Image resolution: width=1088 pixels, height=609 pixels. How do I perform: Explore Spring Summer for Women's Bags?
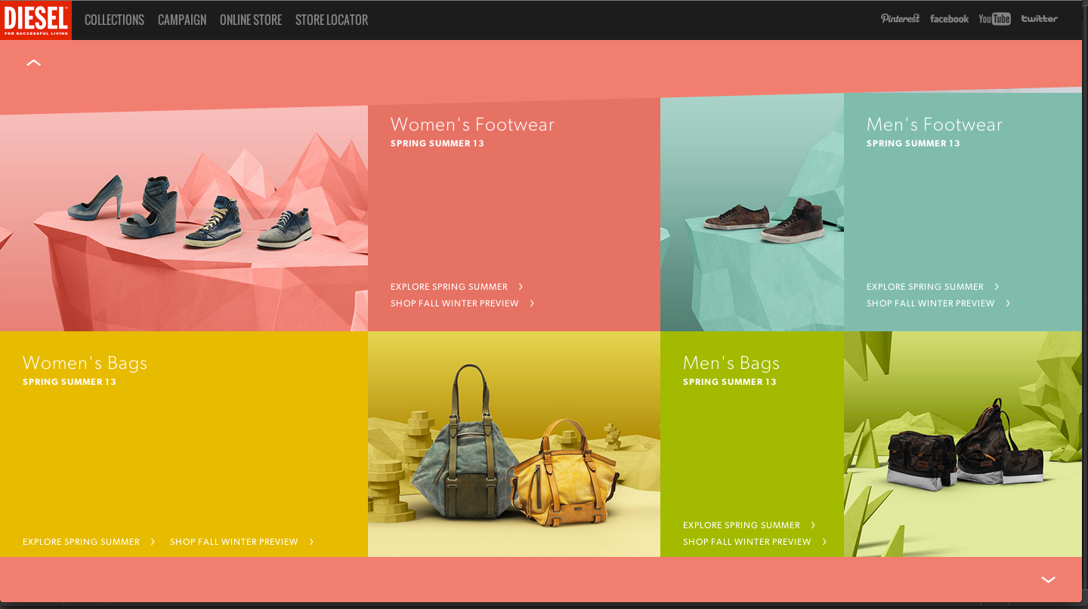pos(89,542)
